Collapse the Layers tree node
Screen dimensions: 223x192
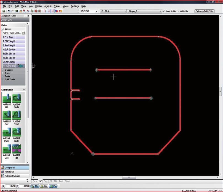pyautogui.click(x=3, y=29)
